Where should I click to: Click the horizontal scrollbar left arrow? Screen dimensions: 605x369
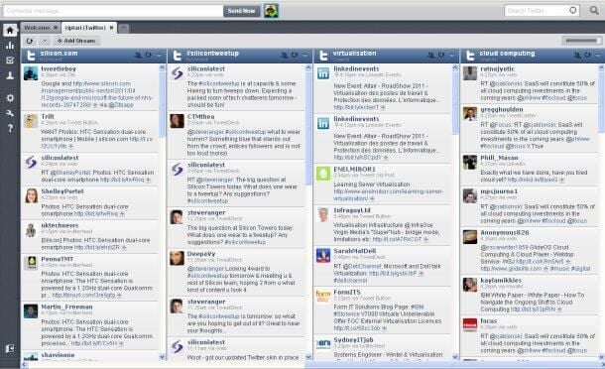[25, 364]
